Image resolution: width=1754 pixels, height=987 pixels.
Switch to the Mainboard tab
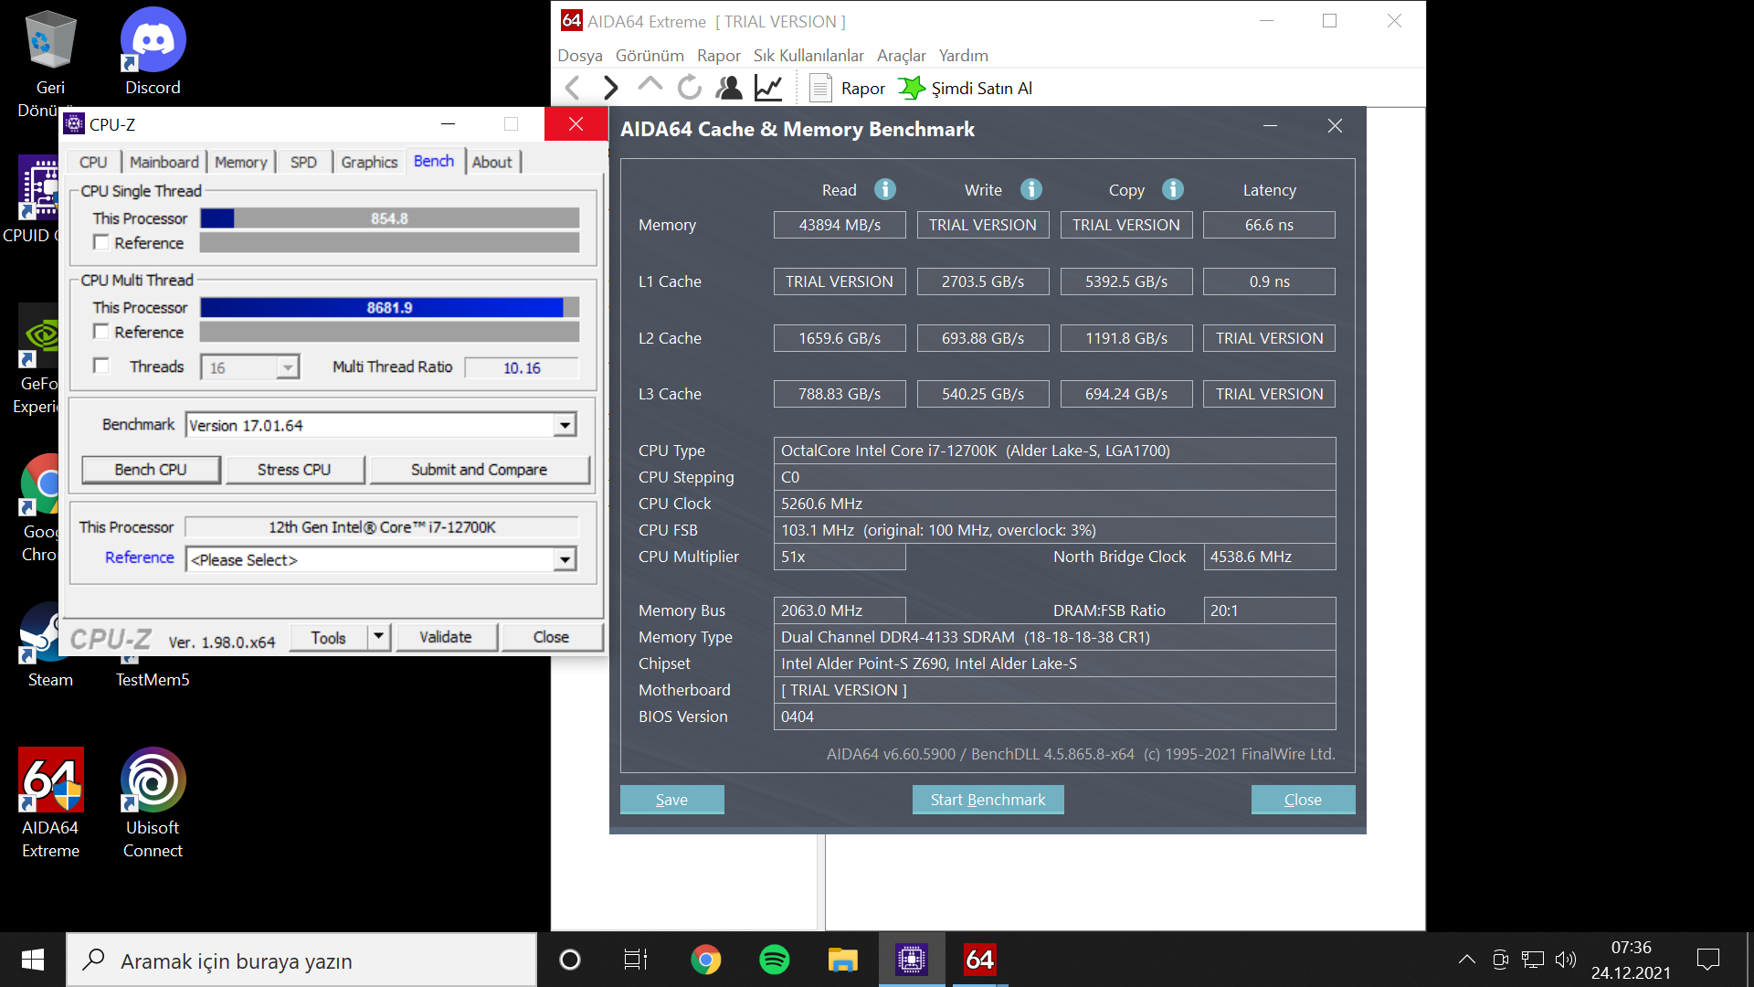164,162
